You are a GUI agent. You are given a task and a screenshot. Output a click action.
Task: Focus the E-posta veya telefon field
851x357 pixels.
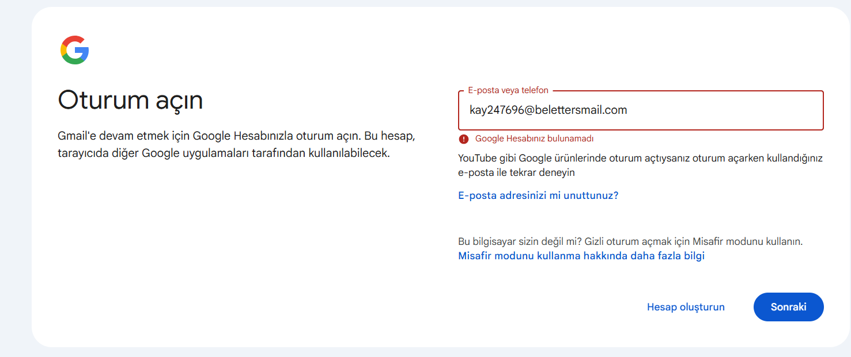[x=641, y=110]
